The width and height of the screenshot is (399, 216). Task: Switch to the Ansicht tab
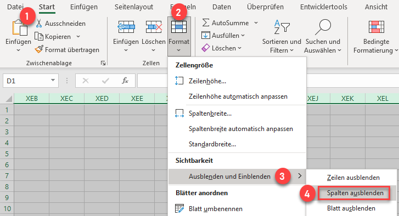click(376, 7)
